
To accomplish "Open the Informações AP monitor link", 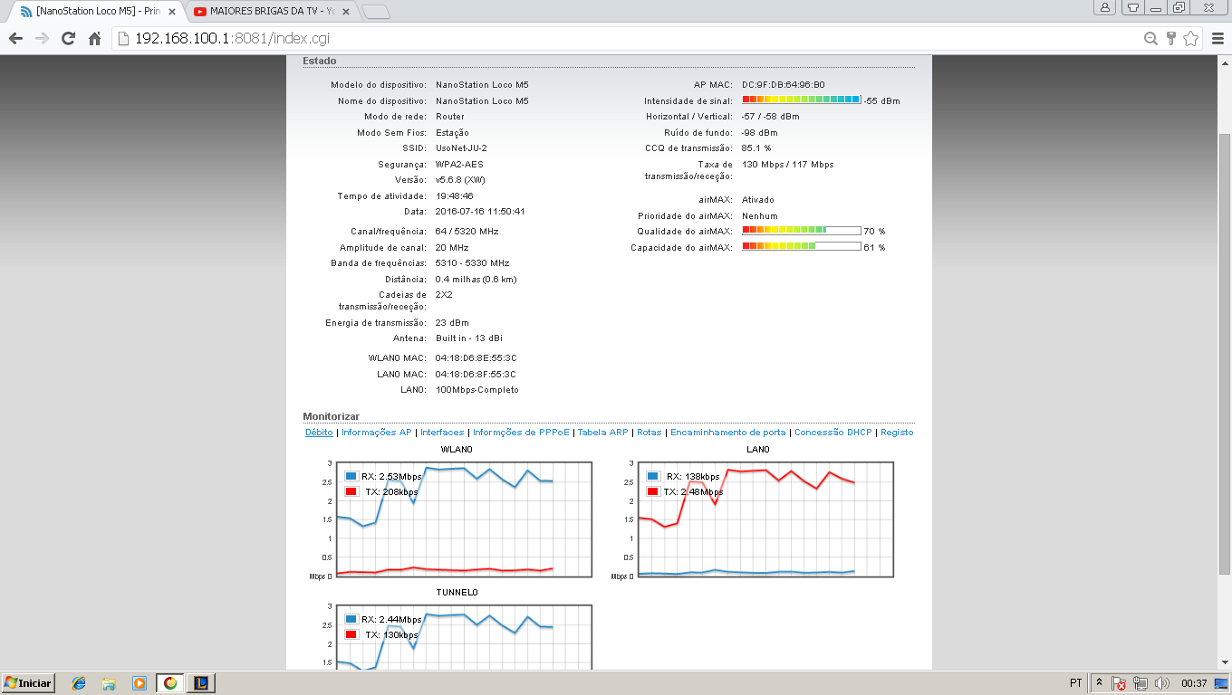I will point(376,433).
